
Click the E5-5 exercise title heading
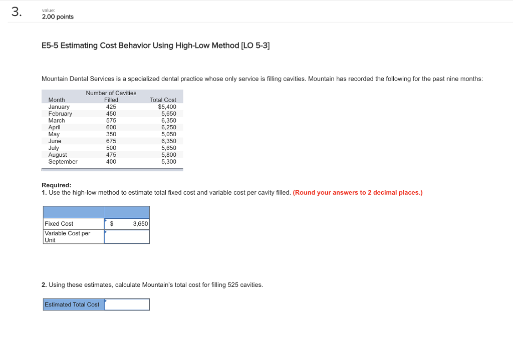coord(156,45)
